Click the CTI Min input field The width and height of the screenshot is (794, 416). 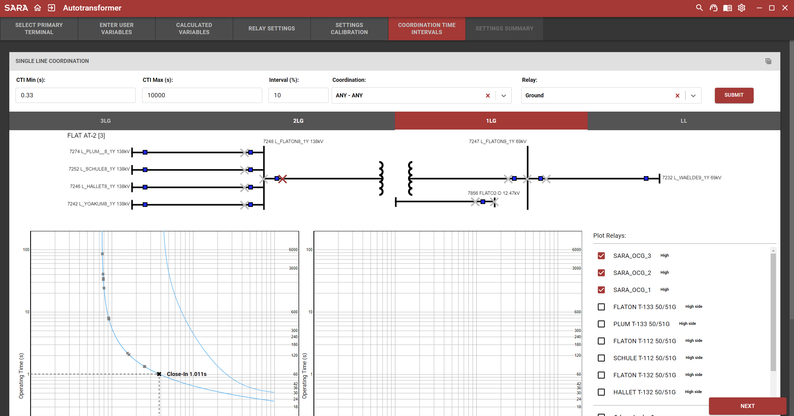(75, 95)
